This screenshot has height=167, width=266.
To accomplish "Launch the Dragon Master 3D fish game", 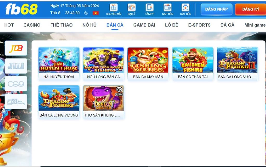I will (x=103, y=98).
